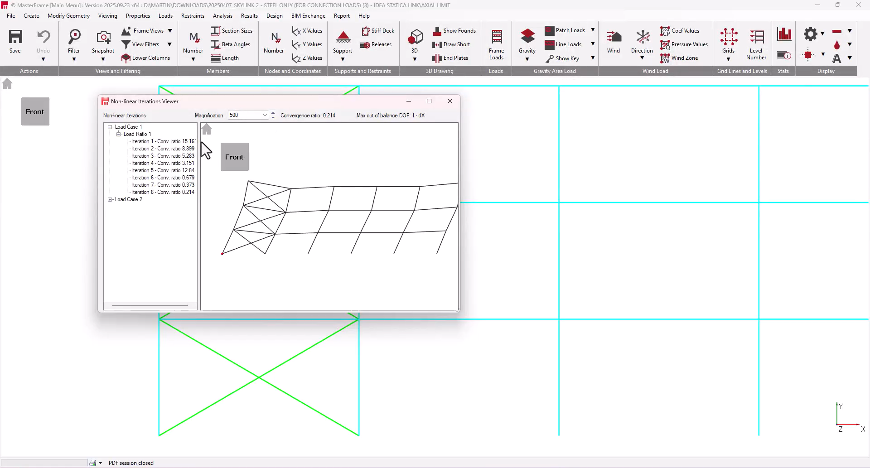Viewport: 870px width, 468px height.
Task: Collapse the Load Case 1 tree node
Action: 110,127
